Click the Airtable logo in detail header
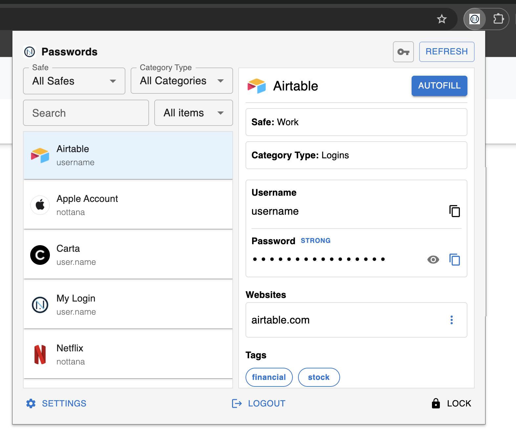The image size is (516, 432). (257, 86)
